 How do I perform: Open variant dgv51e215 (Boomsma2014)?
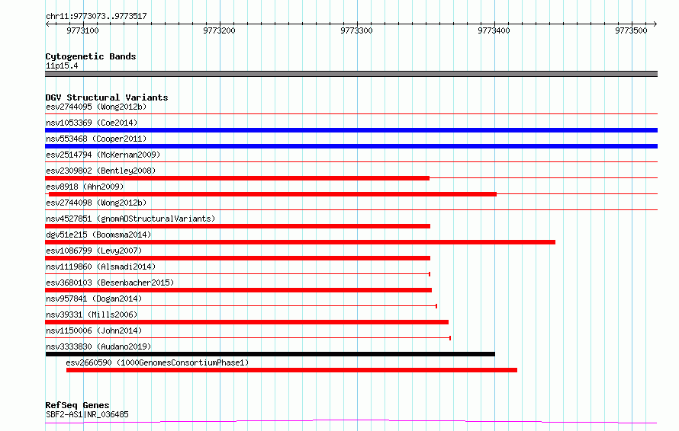[x=98, y=235]
